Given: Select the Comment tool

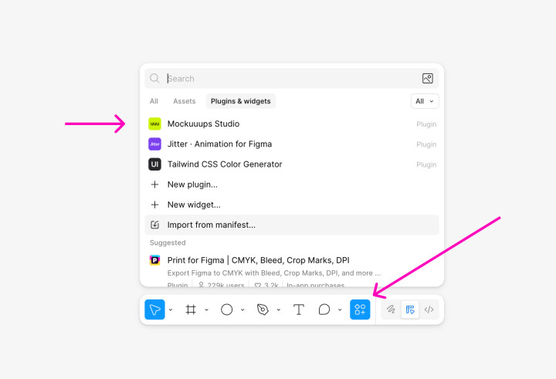Looking at the screenshot, I should tap(324, 310).
